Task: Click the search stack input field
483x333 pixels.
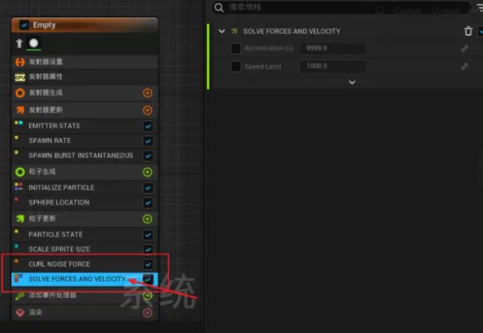Action: [341, 7]
